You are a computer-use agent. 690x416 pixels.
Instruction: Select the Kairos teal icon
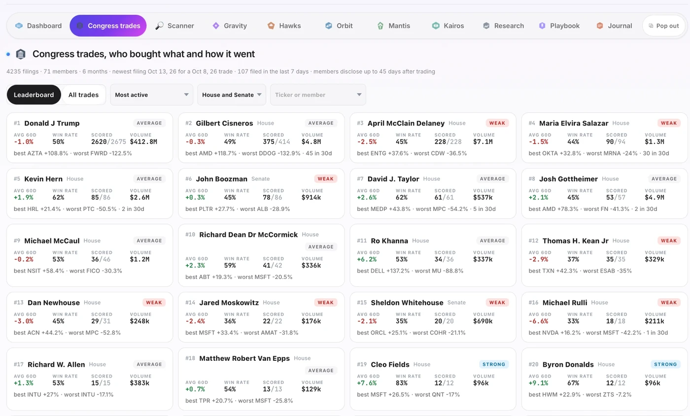point(436,26)
